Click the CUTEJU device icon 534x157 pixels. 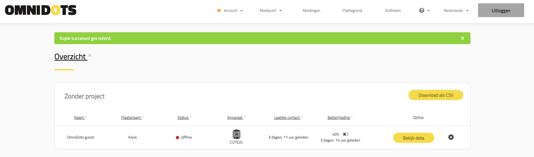236,134
